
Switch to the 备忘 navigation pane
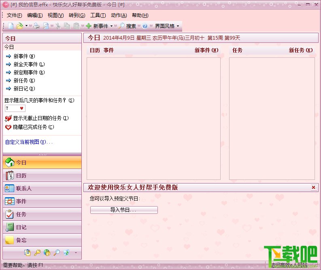(42, 240)
